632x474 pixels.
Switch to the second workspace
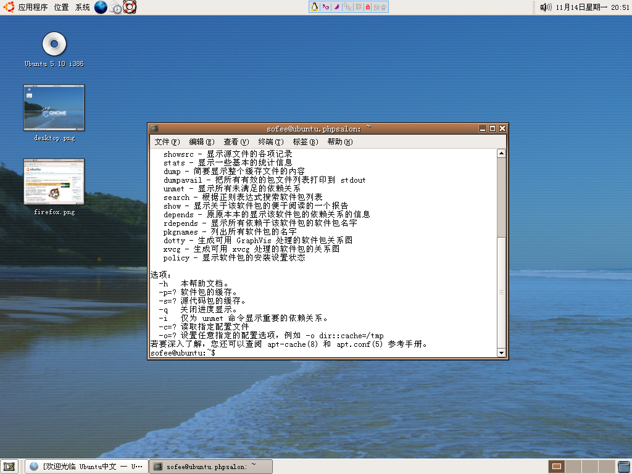point(573,467)
